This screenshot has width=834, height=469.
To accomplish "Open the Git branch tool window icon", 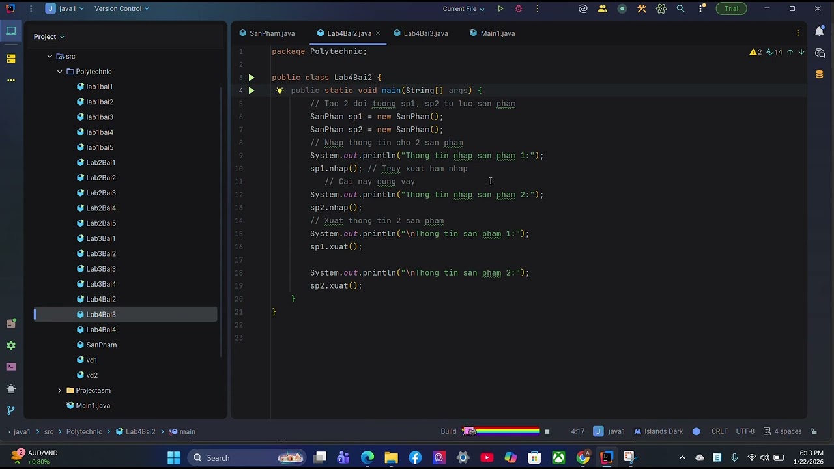I will tap(11, 410).
